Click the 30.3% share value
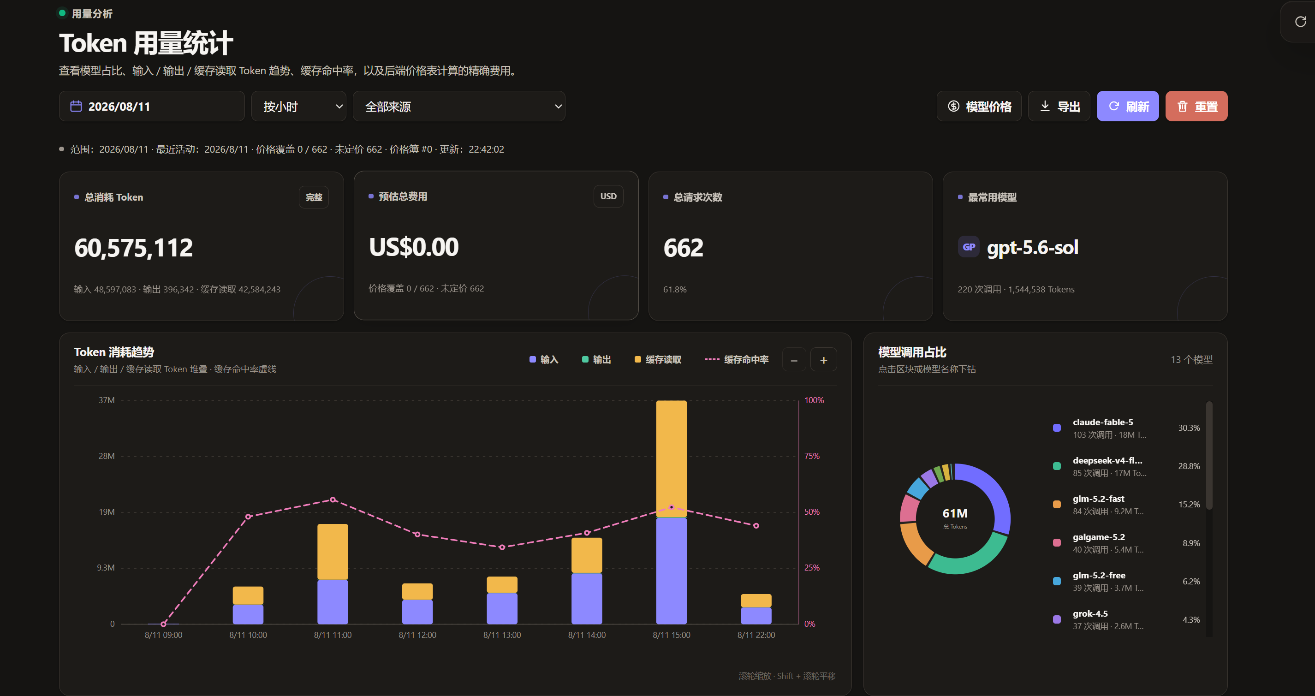The image size is (1315, 696). (x=1189, y=428)
